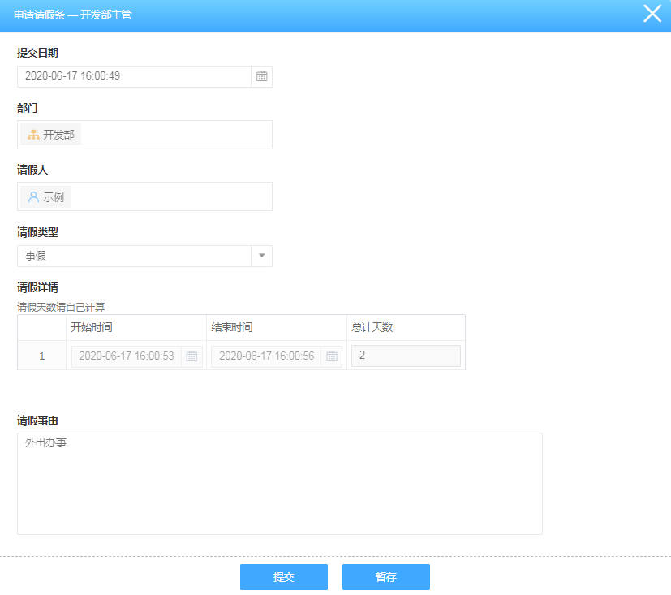
Task: Click the 请假人 selection field
Action: coord(144,196)
